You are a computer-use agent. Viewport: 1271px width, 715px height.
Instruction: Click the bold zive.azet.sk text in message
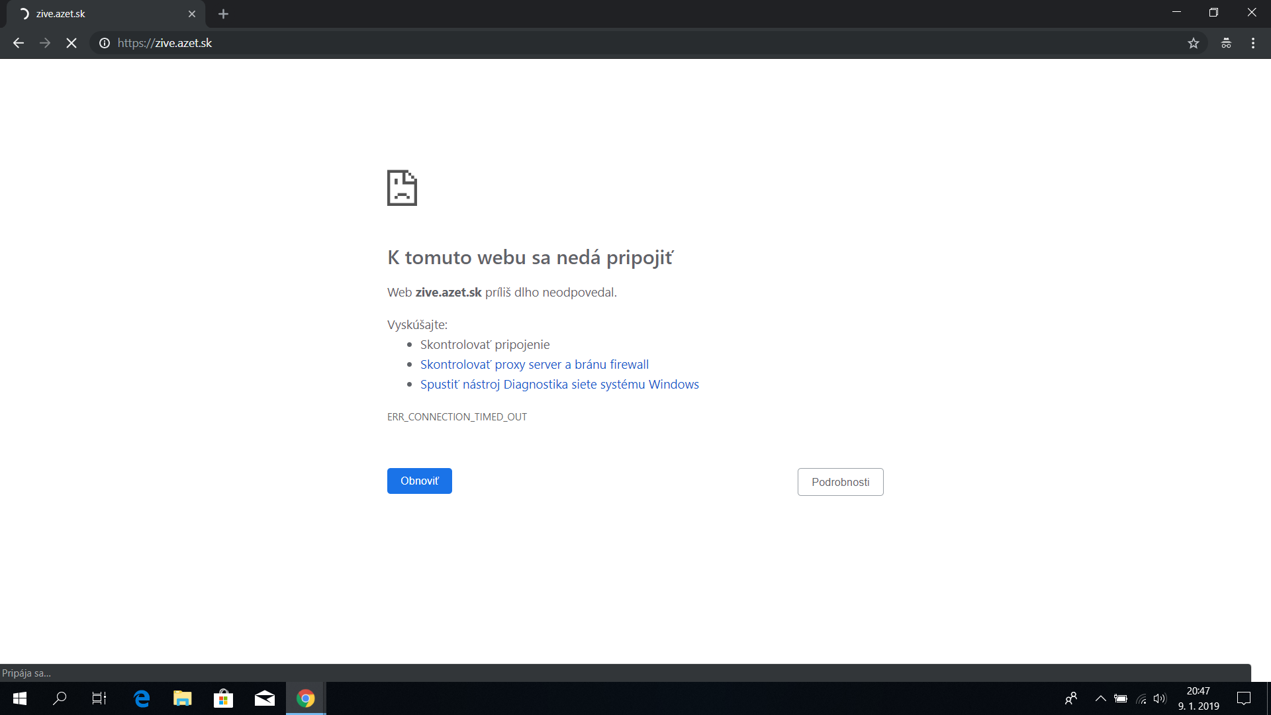(x=448, y=292)
